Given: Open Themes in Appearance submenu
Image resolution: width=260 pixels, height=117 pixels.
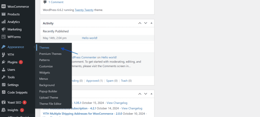Looking at the screenshot, I should [x=44, y=48].
